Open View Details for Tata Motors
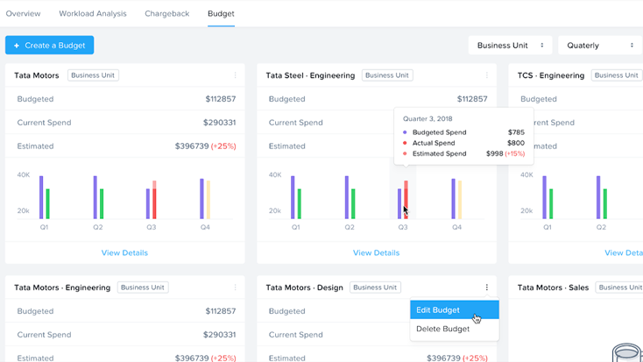643x362 pixels. (124, 252)
